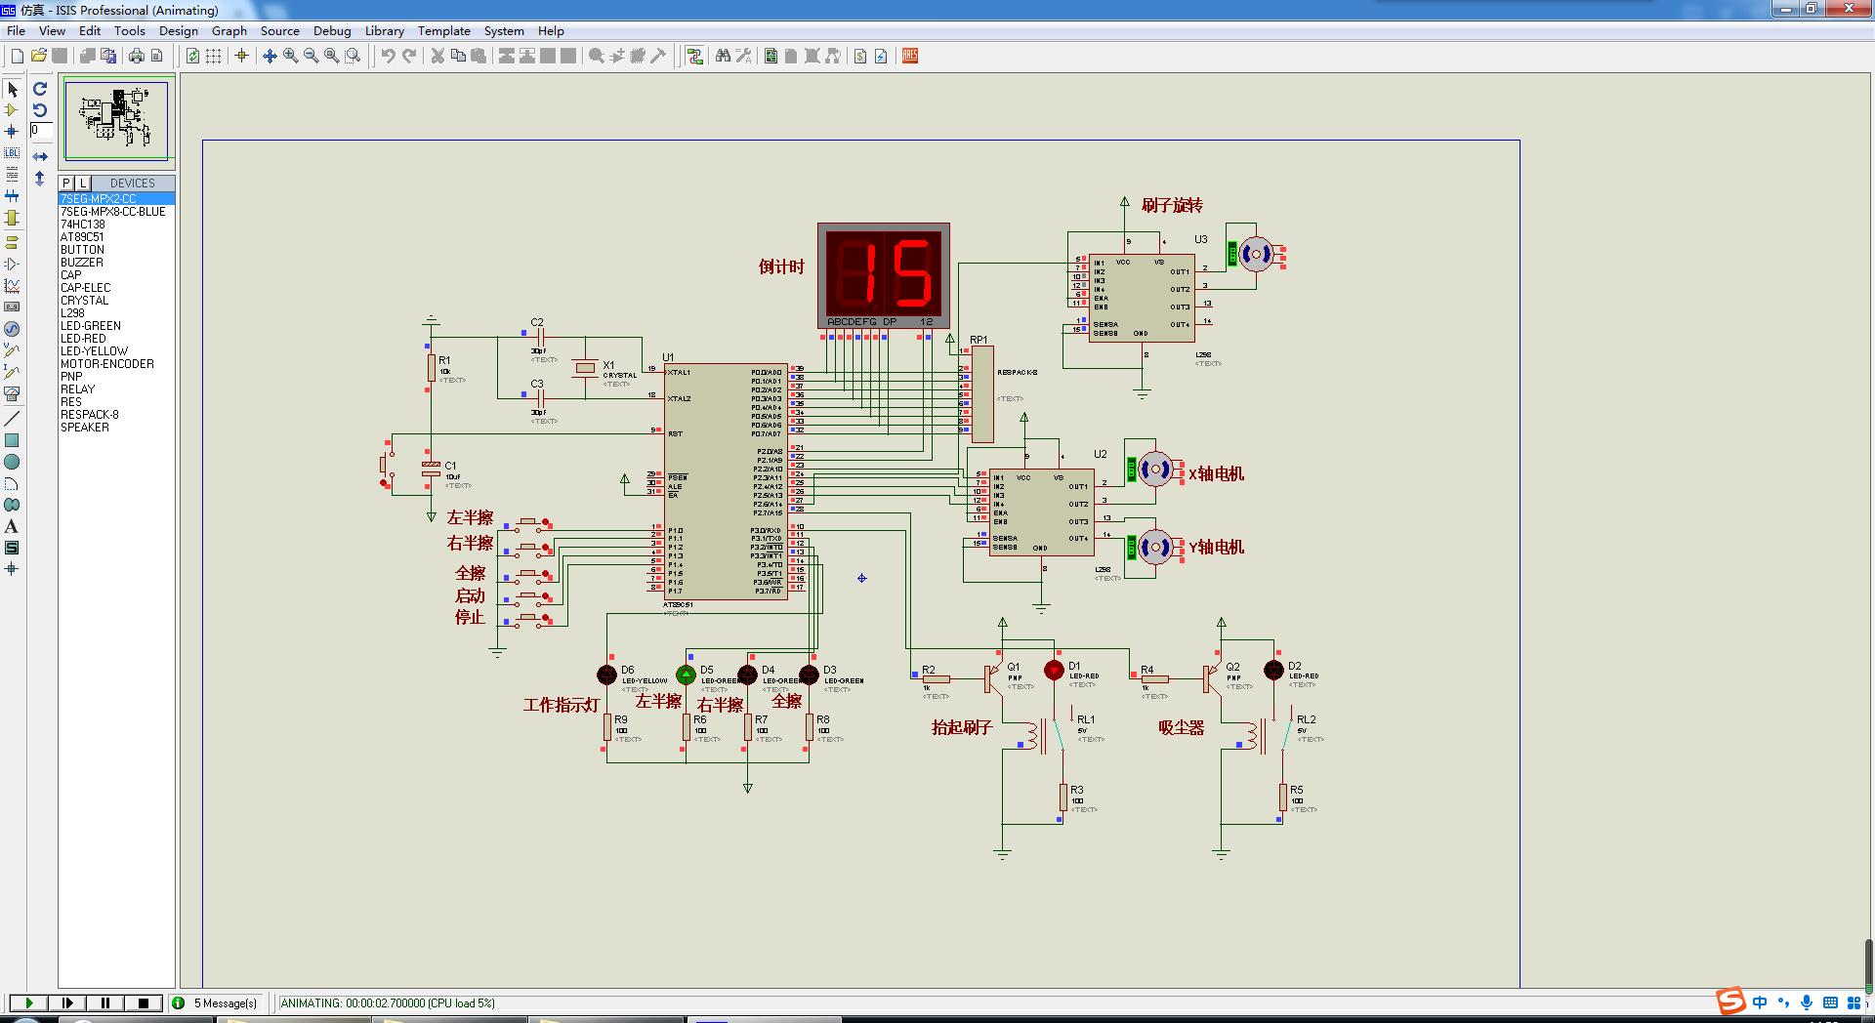Click the simulation Step button
1875x1023 pixels.
point(67,1003)
